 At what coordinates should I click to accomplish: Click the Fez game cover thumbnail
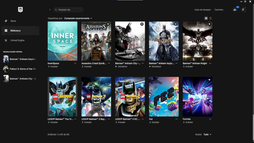[164, 97]
